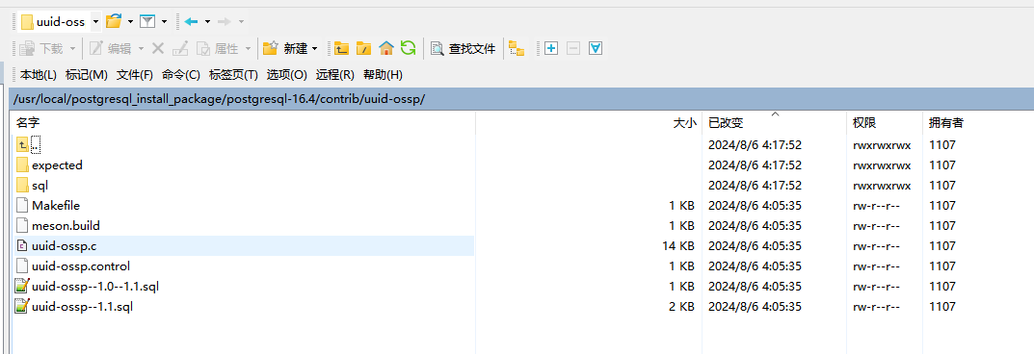Sort by the 大小 column header
This screenshot has width=1034, height=354.
click(x=589, y=122)
